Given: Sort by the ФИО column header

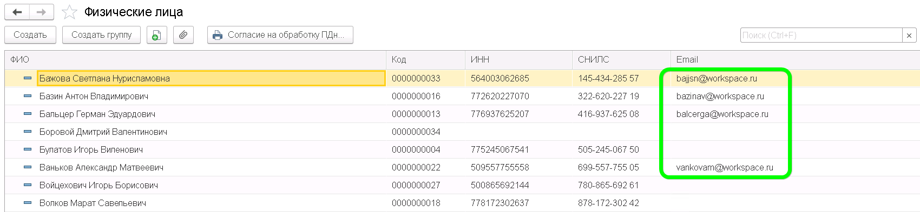Looking at the screenshot, I should (x=196, y=60).
